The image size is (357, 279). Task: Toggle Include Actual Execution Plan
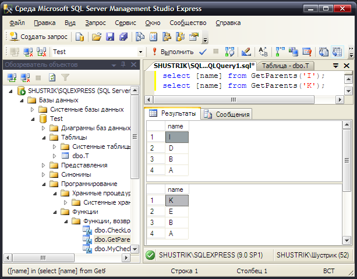(x=280, y=52)
